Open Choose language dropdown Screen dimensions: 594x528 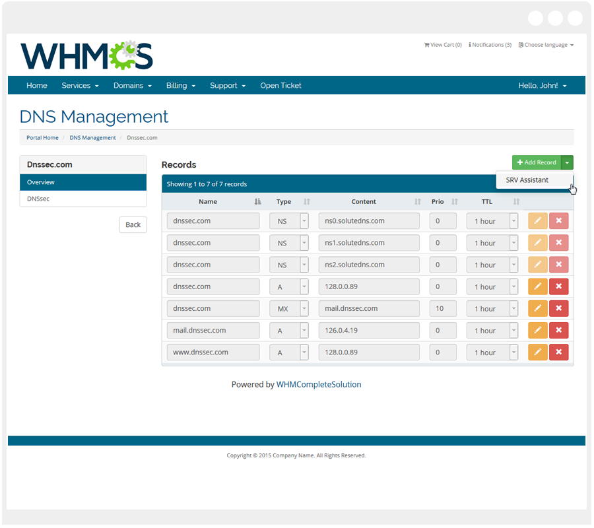point(546,45)
